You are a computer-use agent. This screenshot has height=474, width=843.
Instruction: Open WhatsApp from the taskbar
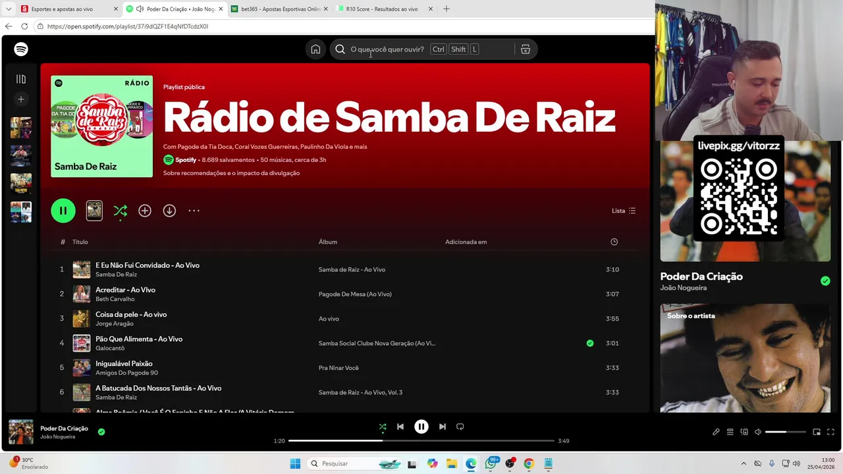[x=491, y=463]
